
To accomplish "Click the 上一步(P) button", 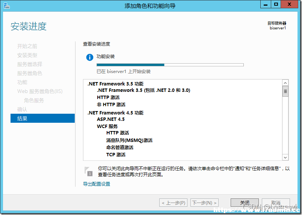I will click(x=173, y=203).
